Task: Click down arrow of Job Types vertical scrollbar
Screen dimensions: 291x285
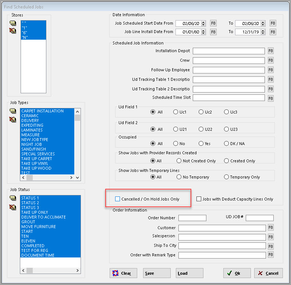Action: [x=78, y=178]
